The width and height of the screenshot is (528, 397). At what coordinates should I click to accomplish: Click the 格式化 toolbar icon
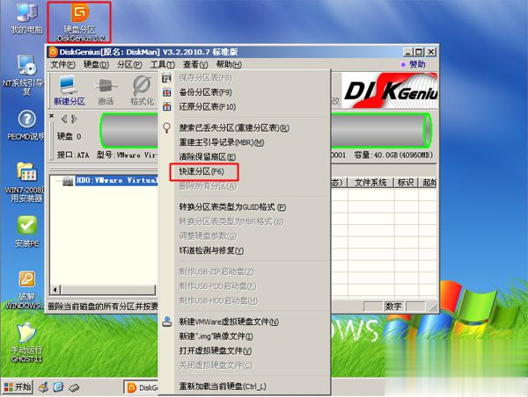(x=141, y=90)
